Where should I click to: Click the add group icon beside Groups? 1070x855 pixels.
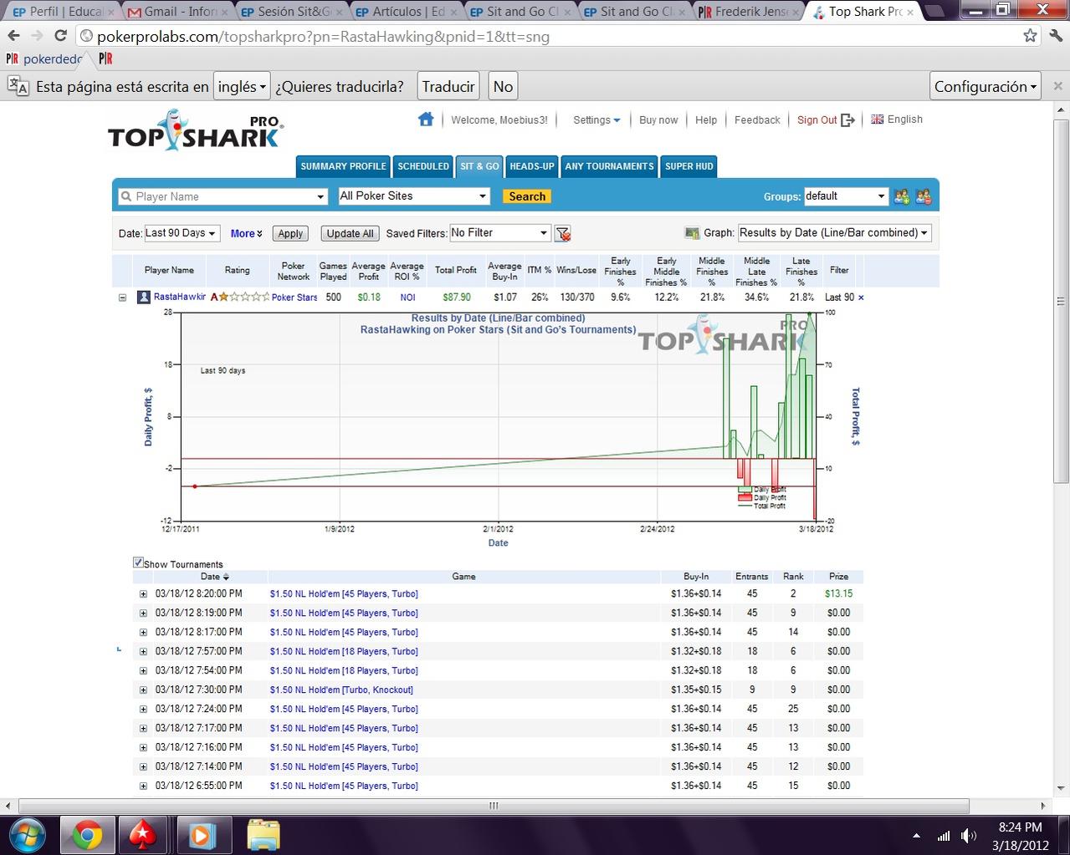click(x=901, y=196)
